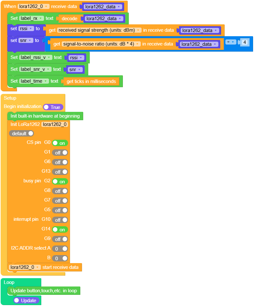Open lora1262_0 dropdown in start receive block
Screen dimensions: 255x307
tap(25, 267)
